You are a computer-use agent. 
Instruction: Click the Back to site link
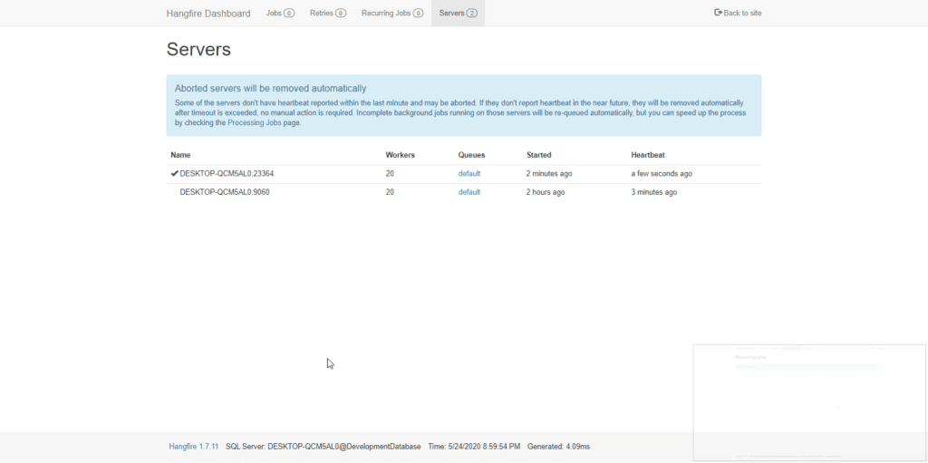coord(738,13)
